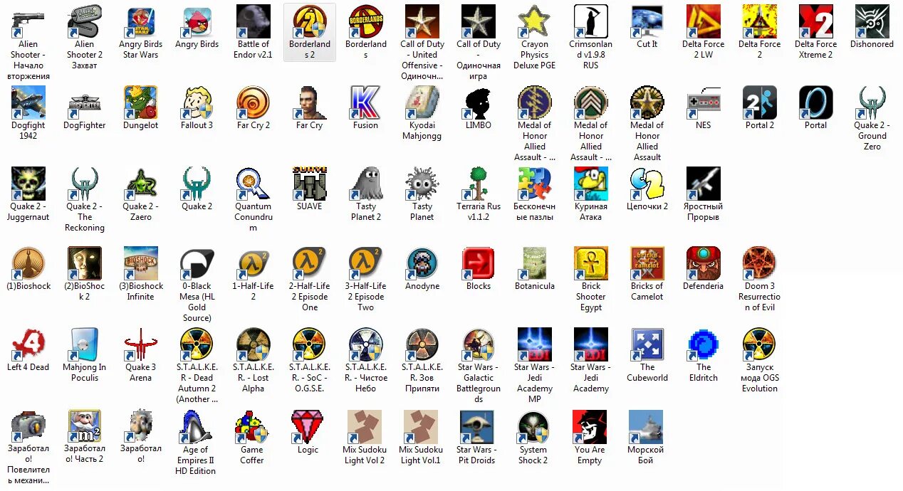Screen dimensions: 903x491
Task: Open the Mix Sudoku Light Vol 2 shortcut
Action: pos(366,427)
